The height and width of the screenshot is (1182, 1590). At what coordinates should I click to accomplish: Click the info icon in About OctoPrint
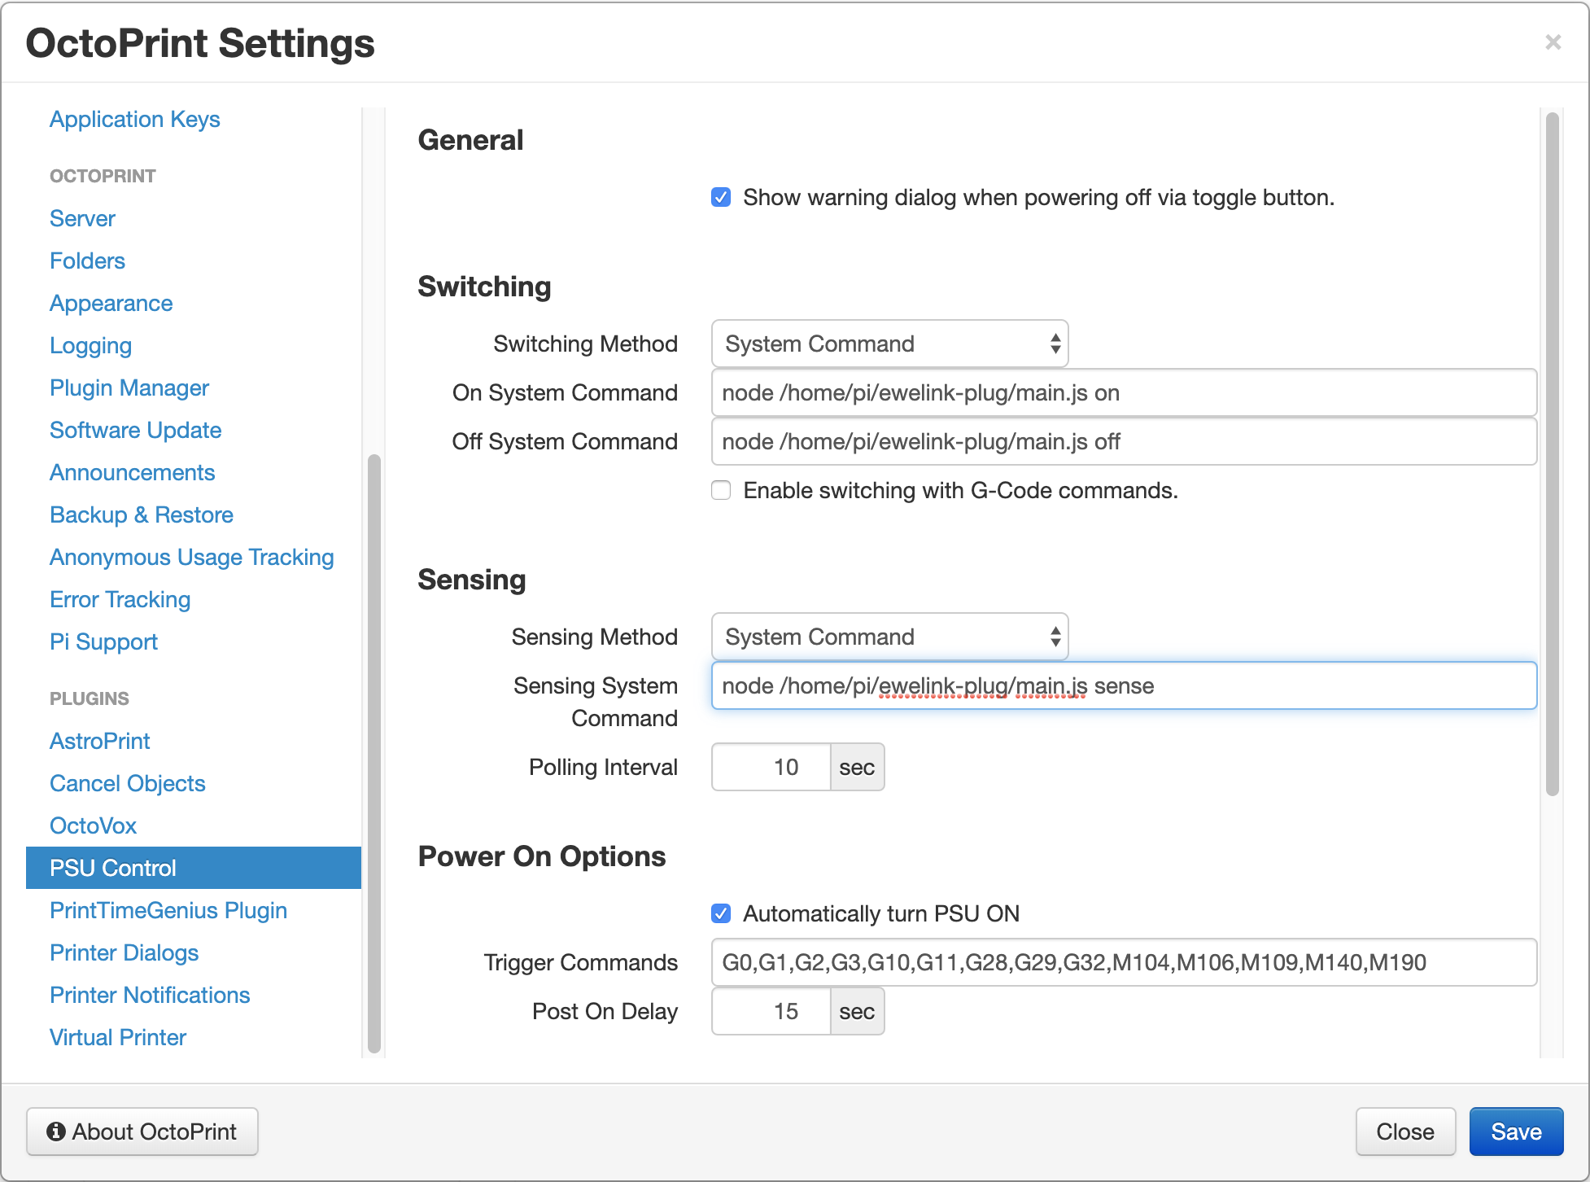tap(55, 1132)
